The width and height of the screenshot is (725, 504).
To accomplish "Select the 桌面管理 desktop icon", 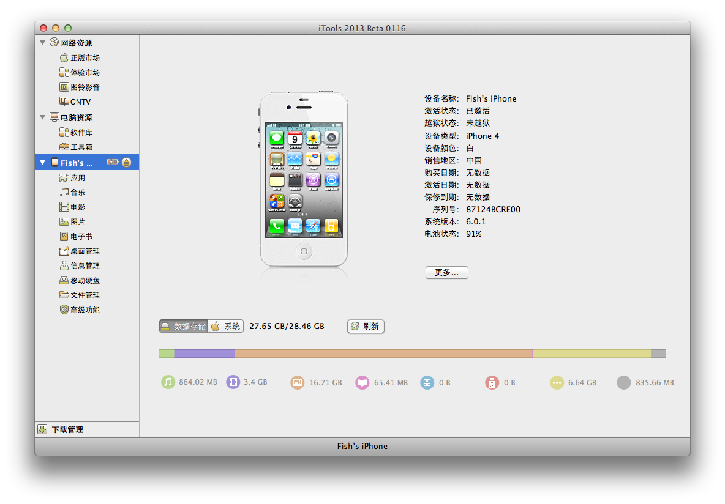I will click(64, 251).
